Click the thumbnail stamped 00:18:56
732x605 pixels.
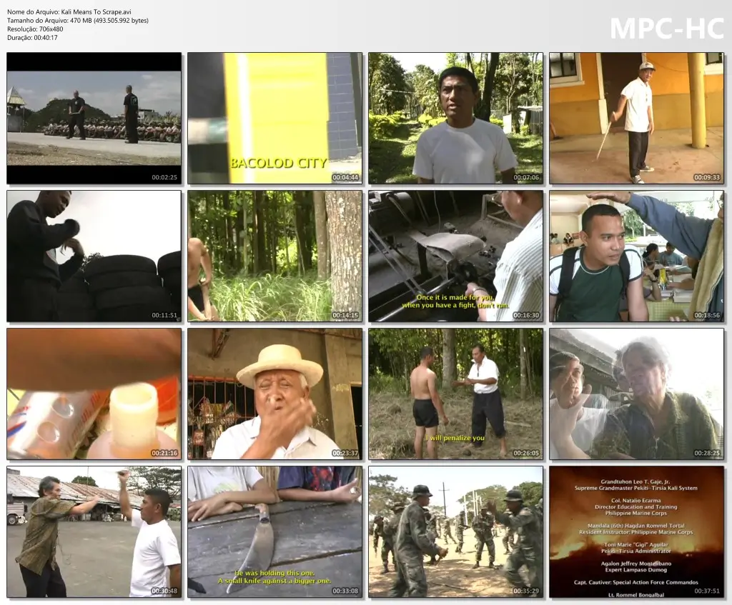(636, 256)
